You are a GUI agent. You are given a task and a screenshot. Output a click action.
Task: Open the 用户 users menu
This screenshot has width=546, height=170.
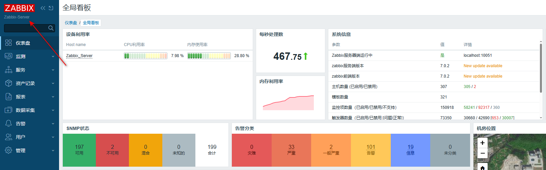pyautogui.click(x=21, y=137)
